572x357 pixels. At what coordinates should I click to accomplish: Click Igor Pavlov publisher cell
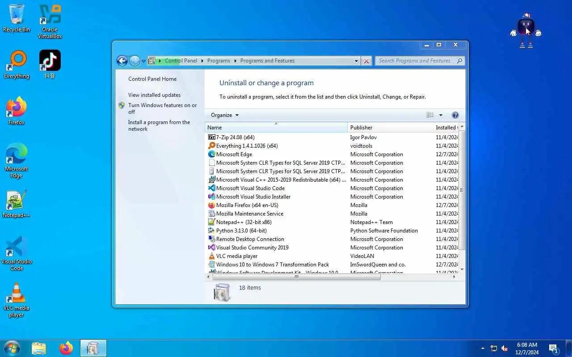(x=363, y=137)
